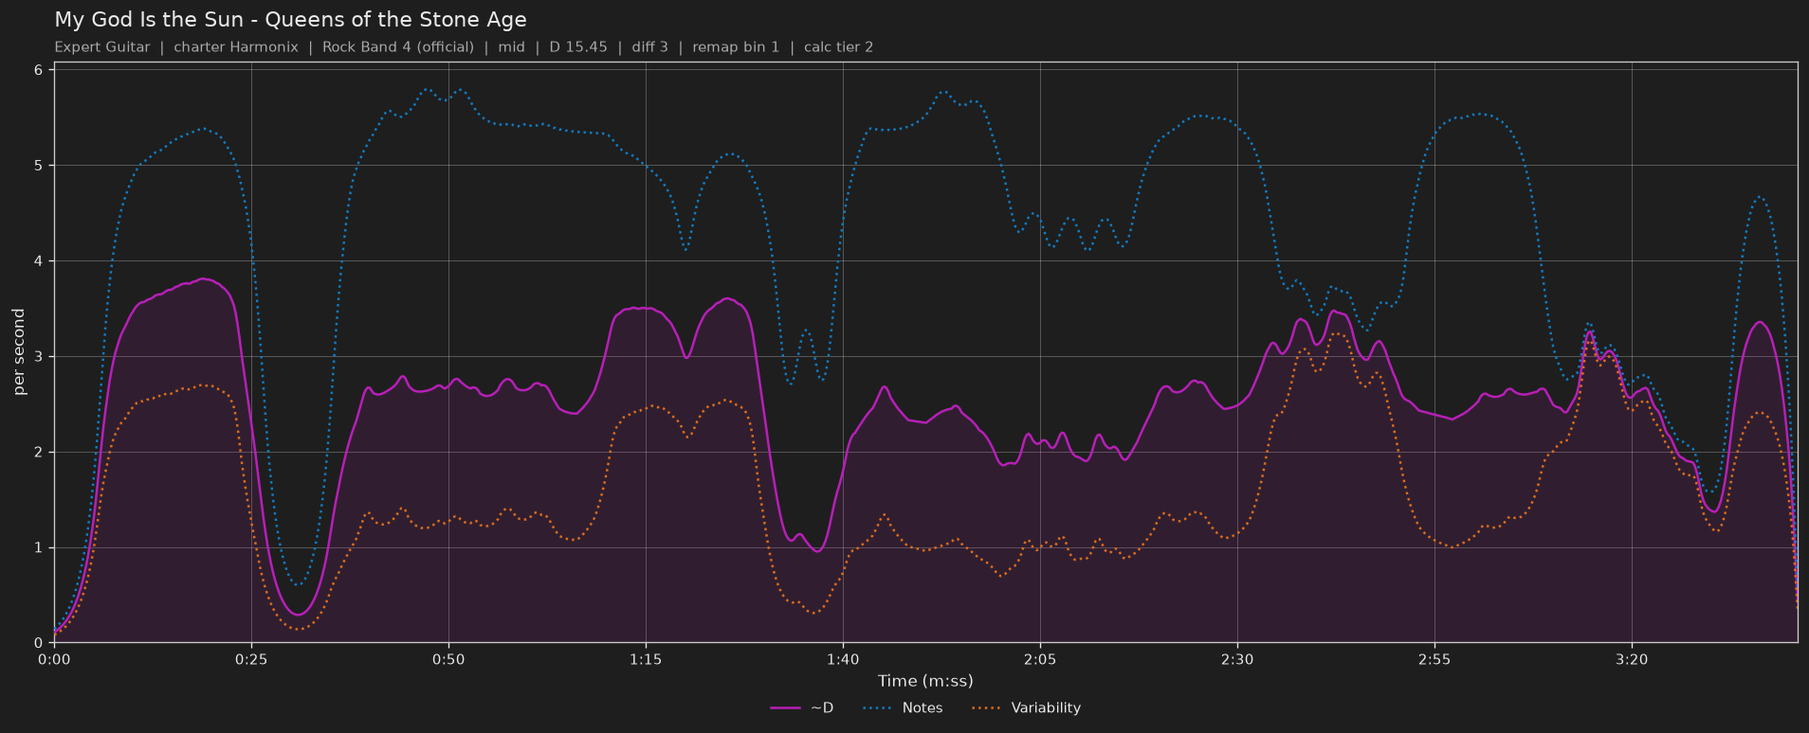The height and width of the screenshot is (733, 1809).
Task: Click the 'Time (m:ss)' axis label
Action: pos(925,681)
